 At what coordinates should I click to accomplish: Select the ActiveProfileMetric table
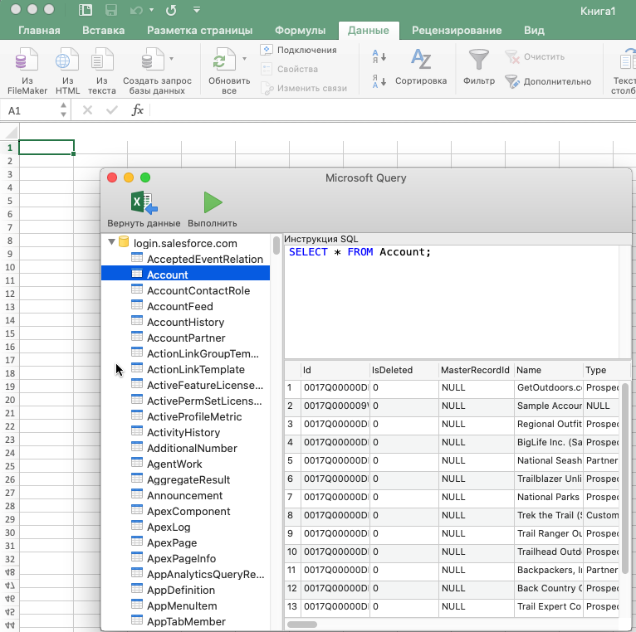point(185,417)
